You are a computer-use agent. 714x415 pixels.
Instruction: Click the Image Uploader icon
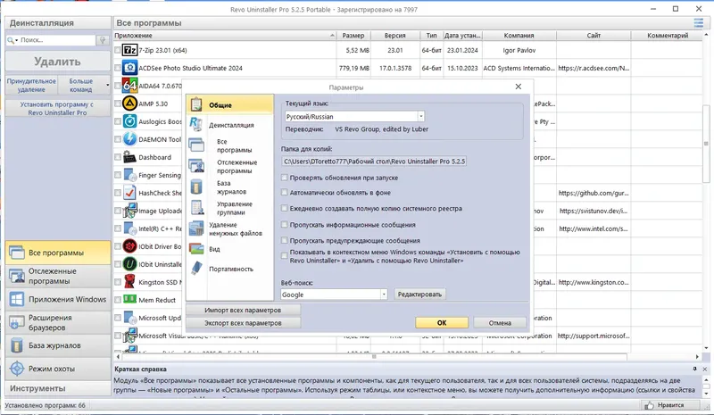(129, 211)
